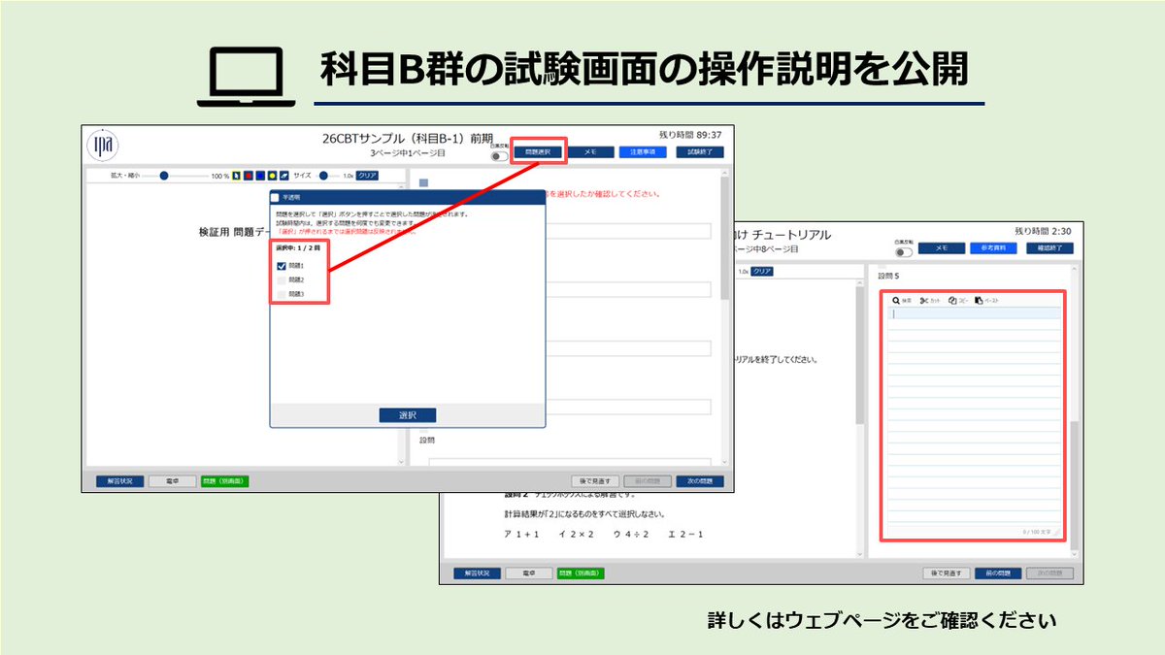
Task: Click 後で見直す in the tutorial window
Action: [x=947, y=573]
